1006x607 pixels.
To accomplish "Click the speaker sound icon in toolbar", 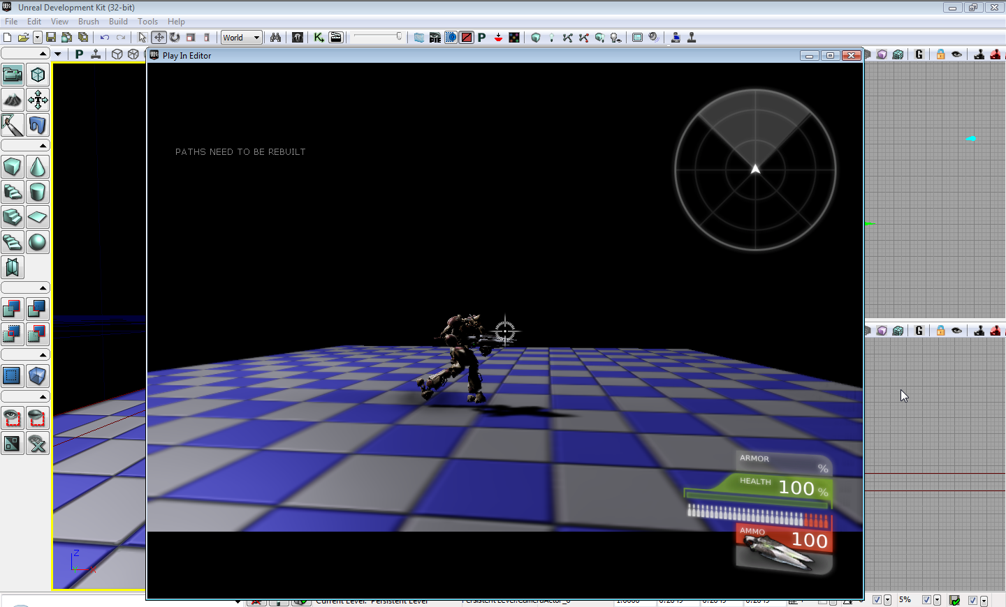I will (x=654, y=38).
